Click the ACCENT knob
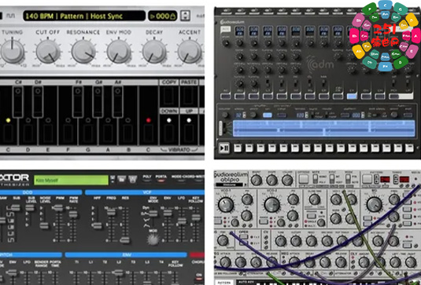 tap(190, 51)
